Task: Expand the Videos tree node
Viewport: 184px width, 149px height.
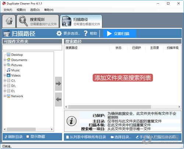Action: tap(5, 75)
